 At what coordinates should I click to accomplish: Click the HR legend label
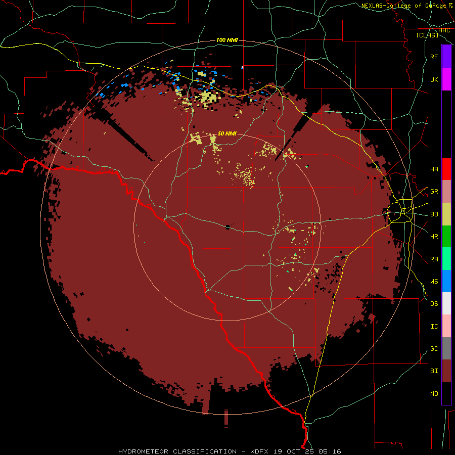pyautogui.click(x=434, y=237)
